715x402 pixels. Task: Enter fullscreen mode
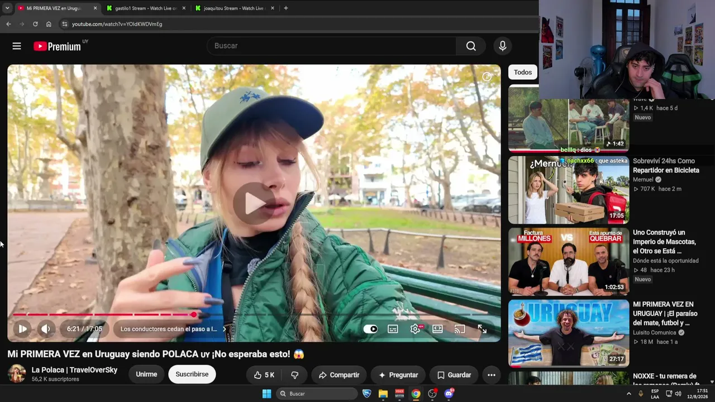pos(482,329)
